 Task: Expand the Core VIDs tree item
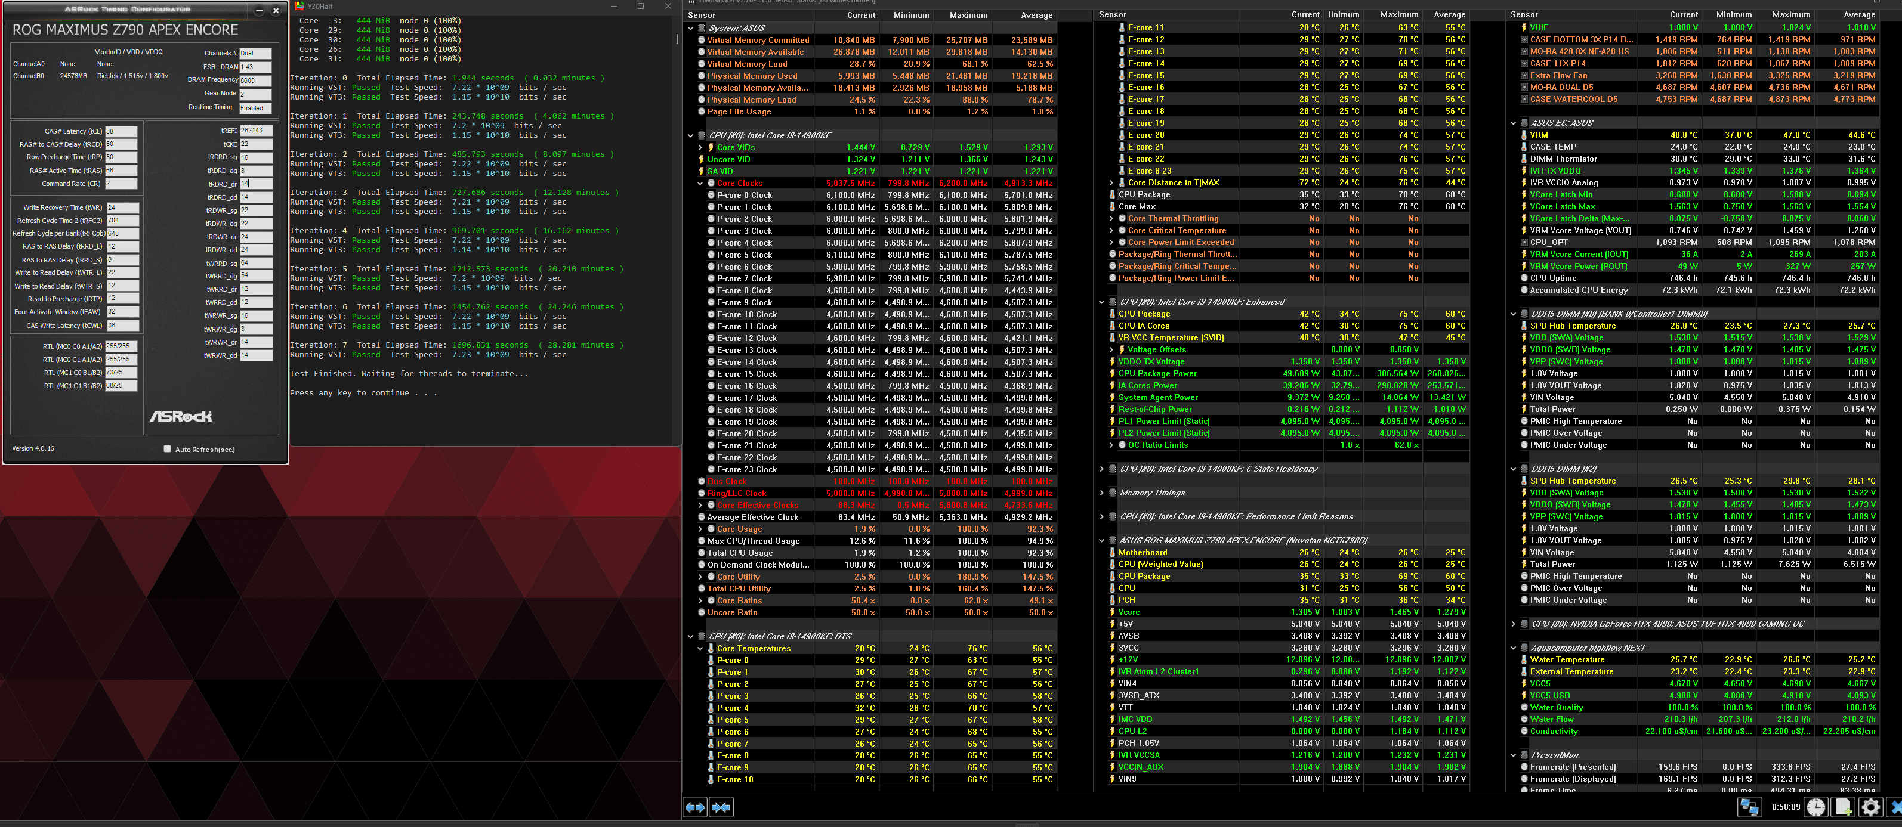[x=700, y=147]
